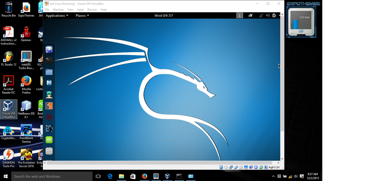Click the hard disk activity indicator
The height and width of the screenshot is (181, 369).
[221, 167]
